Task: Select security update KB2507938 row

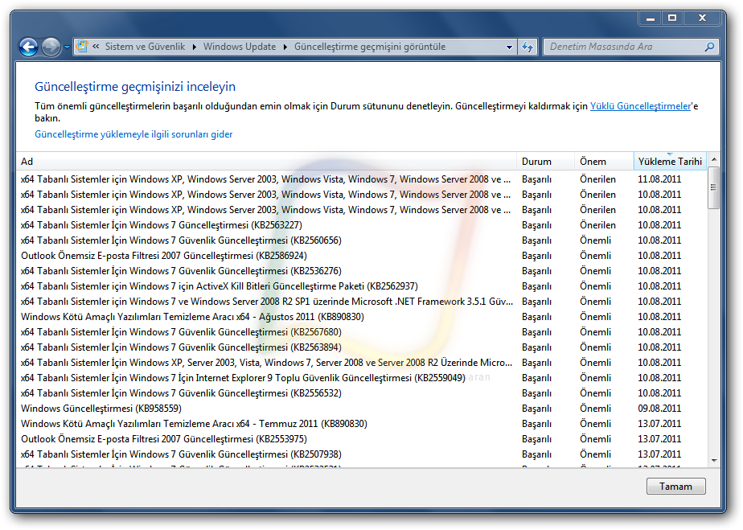Action: pyautogui.click(x=362, y=454)
